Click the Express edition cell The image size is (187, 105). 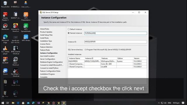coord(125,61)
